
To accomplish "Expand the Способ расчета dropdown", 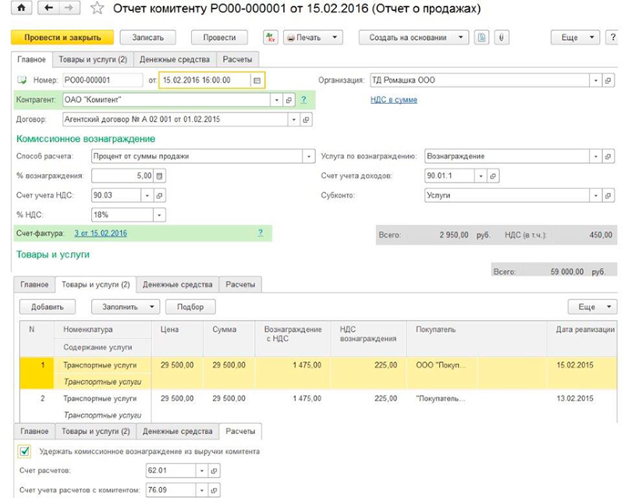I will point(307,156).
